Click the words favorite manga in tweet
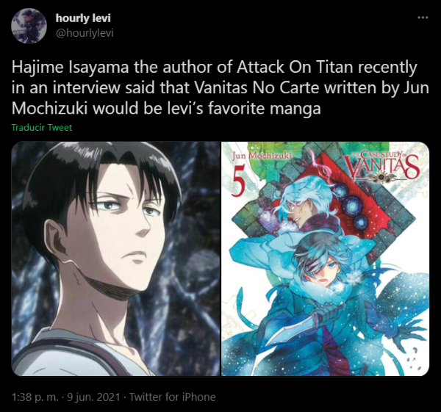Screen dimensions: 441x412 pos(265,109)
